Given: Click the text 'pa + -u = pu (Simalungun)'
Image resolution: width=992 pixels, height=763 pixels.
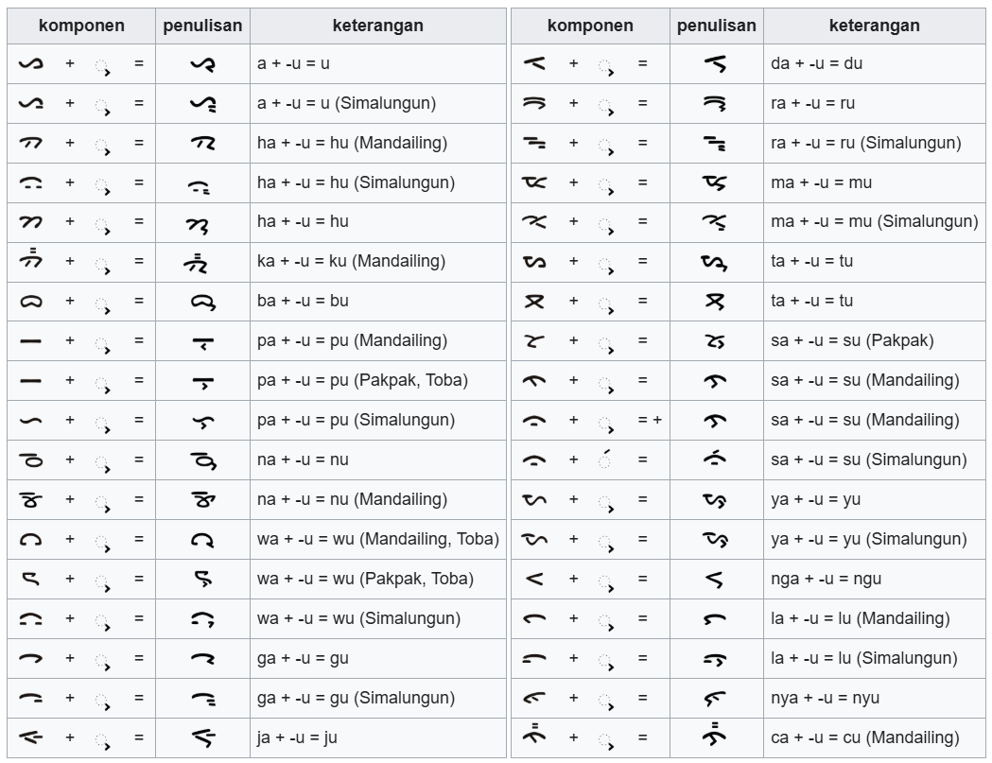Looking at the screenshot, I should tap(356, 420).
